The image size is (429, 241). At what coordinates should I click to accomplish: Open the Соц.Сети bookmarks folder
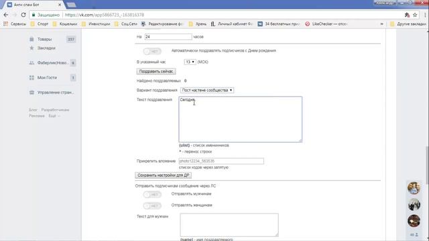[126, 24]
